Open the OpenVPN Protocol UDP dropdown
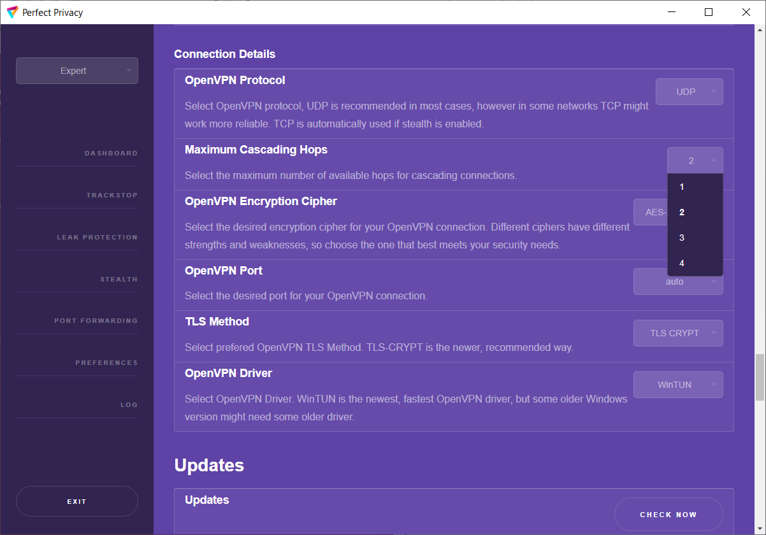Viewport: 766px width, 535px height. (690, 92)
